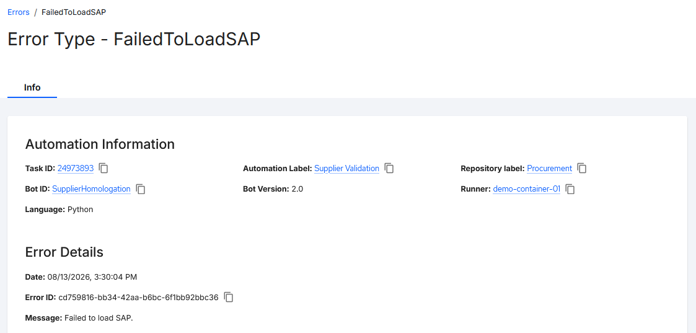This screenshot has height=333, width=696.
Task: Click the Error Details heading
Action: pyautogui.click(x=64, y=252)
